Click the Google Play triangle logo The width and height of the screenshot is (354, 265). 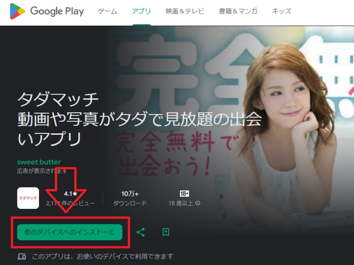17,11
